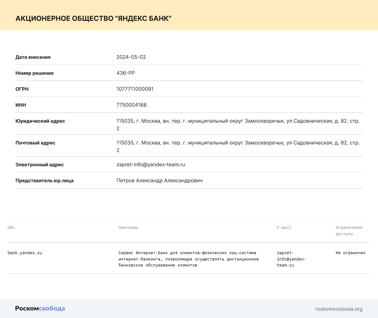This screenshot has height=318, width=378.
Task: Select the ИНН value 7750004168
Action: 131,105
